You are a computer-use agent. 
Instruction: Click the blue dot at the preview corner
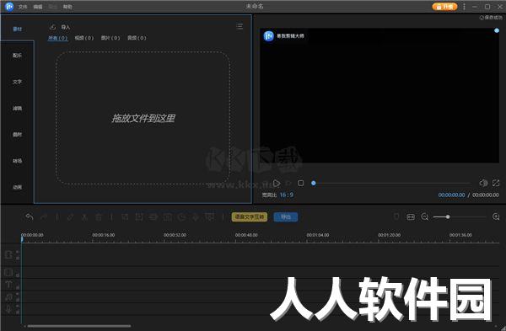tap(497, 30)
